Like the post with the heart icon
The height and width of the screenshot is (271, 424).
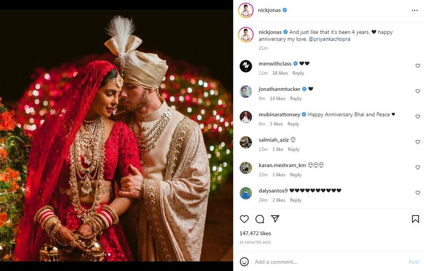[x=244, y=219]
